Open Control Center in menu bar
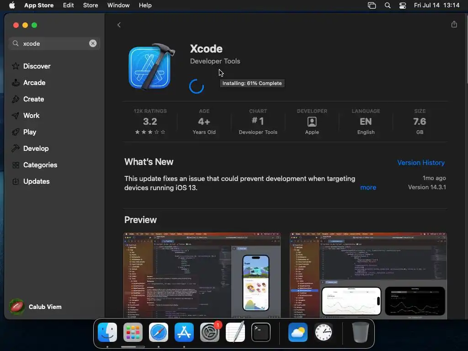The width and height of the screenshot is (468, 351). coord(403,5)
